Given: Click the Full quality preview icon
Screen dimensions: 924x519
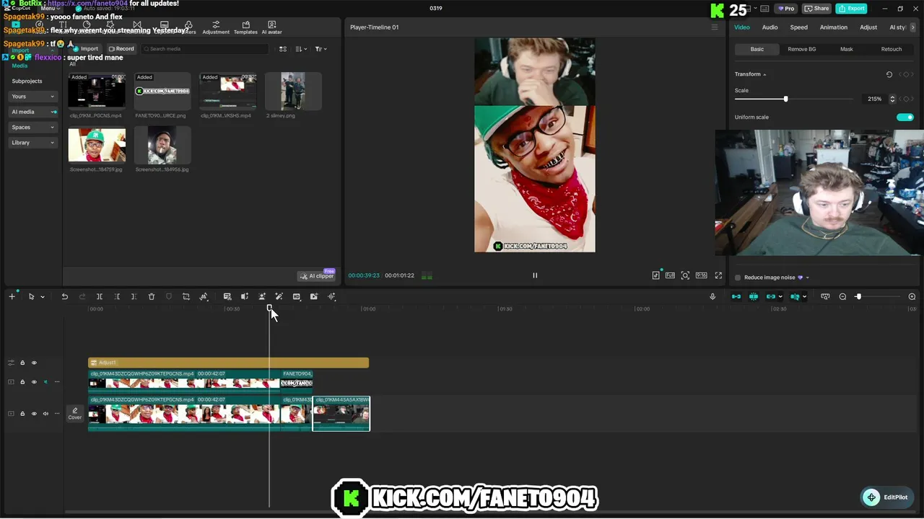Looking at the screenshot, I should click(x=670, y=275).
